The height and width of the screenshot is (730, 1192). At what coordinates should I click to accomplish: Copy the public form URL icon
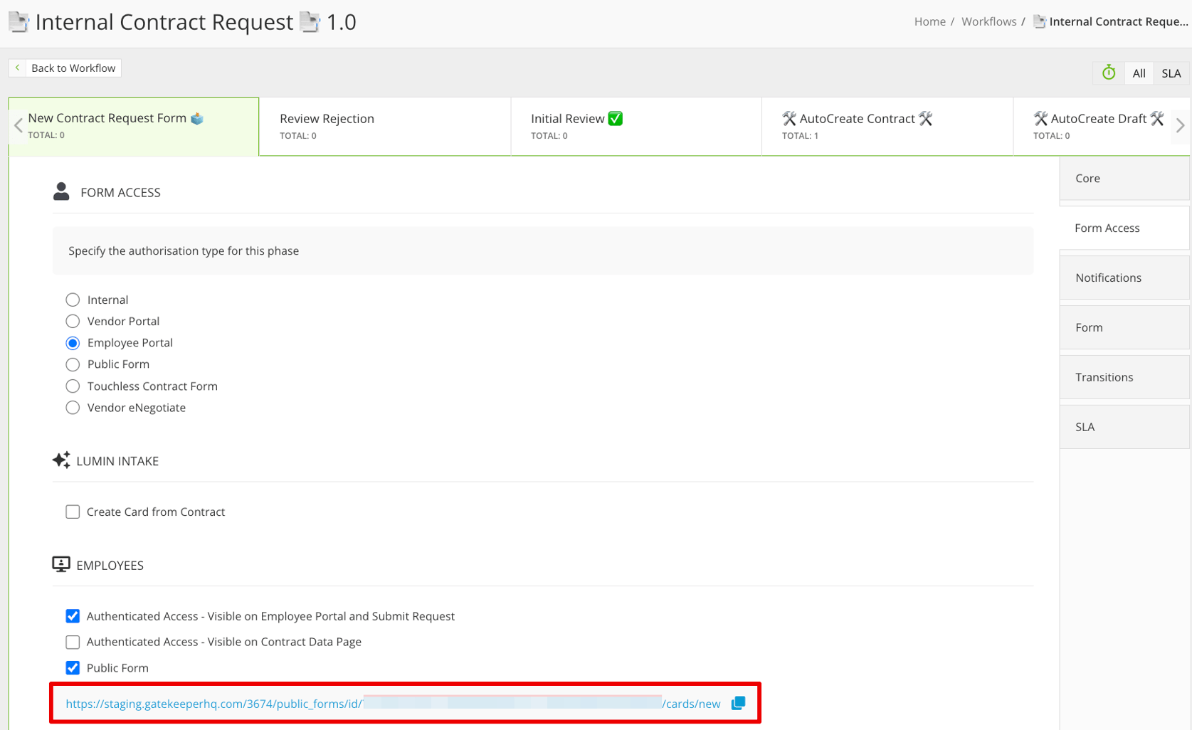738,703
